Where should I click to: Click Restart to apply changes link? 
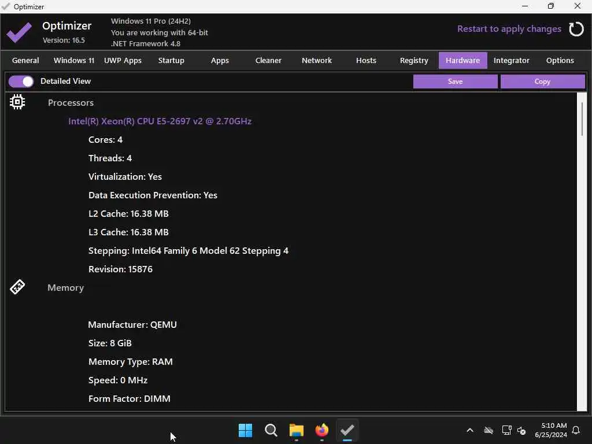pyautogui.click(x=509, y=29)
